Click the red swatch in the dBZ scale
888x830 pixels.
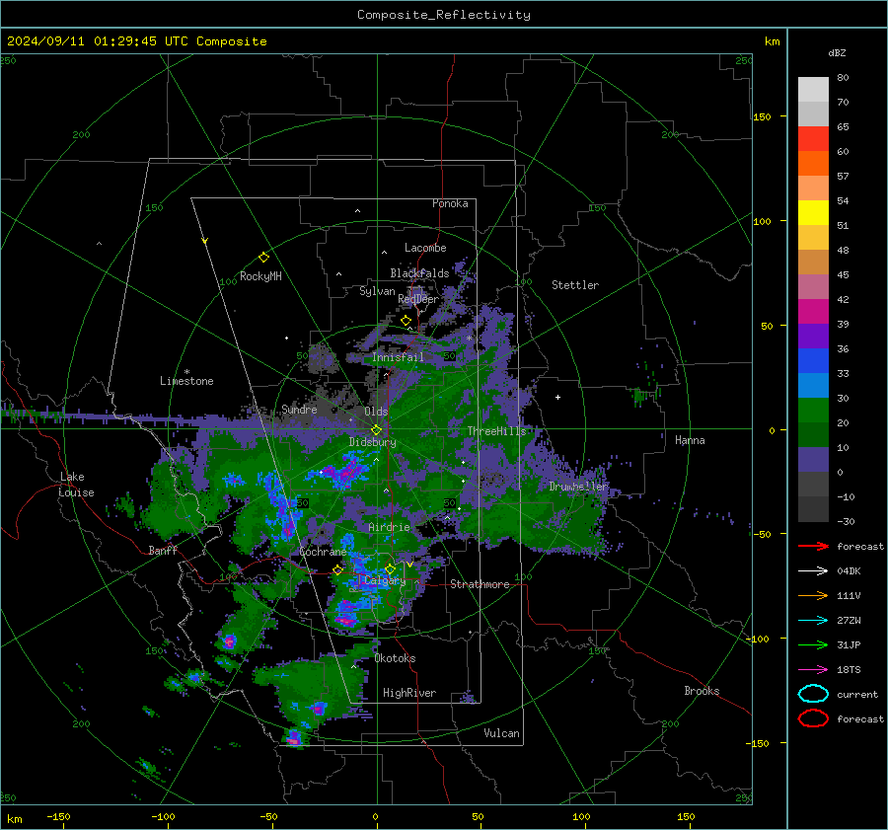(813, 139)
